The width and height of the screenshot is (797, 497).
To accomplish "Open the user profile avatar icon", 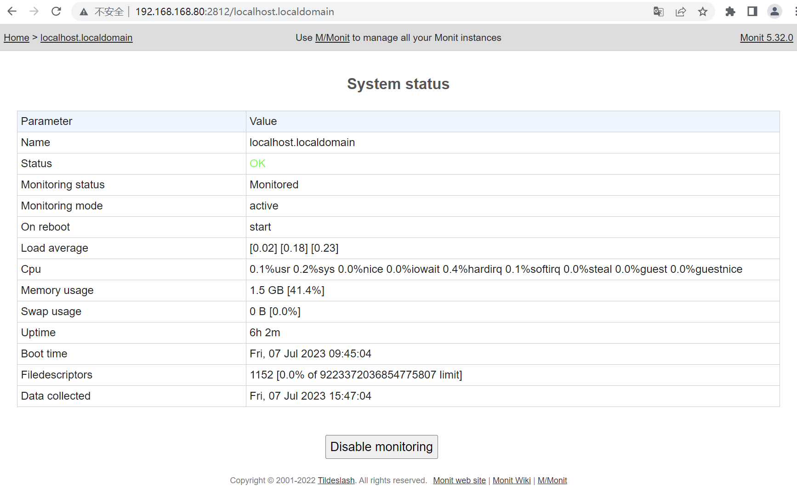I will pyautogui.click(x=774, y=12).
